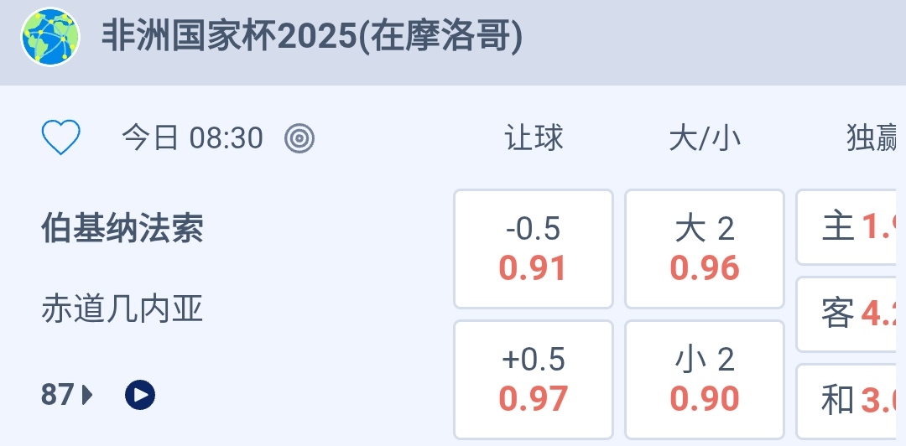Click the target icon beside 08:30
The width and height of the screenshot is (906, 446).
coord(299,138)
